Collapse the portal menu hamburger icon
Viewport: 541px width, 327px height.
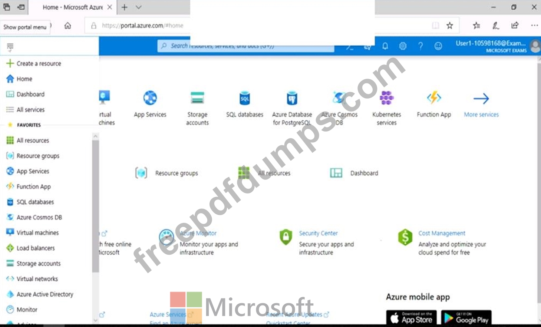[x=10, y=47]
